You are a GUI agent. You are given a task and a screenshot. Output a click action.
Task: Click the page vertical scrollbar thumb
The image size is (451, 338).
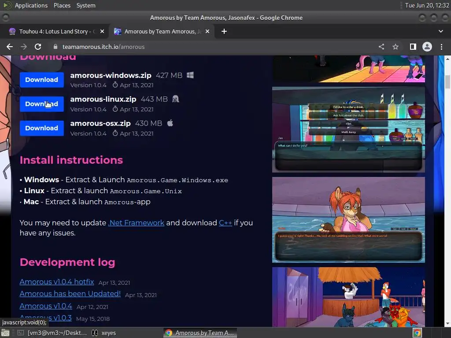point(447,82)
